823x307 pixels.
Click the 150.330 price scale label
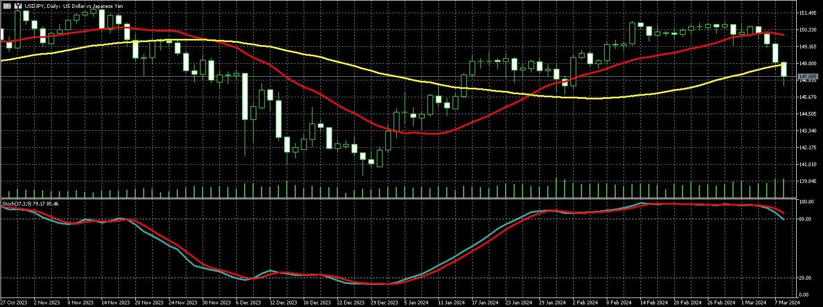[x=808, y=29]
